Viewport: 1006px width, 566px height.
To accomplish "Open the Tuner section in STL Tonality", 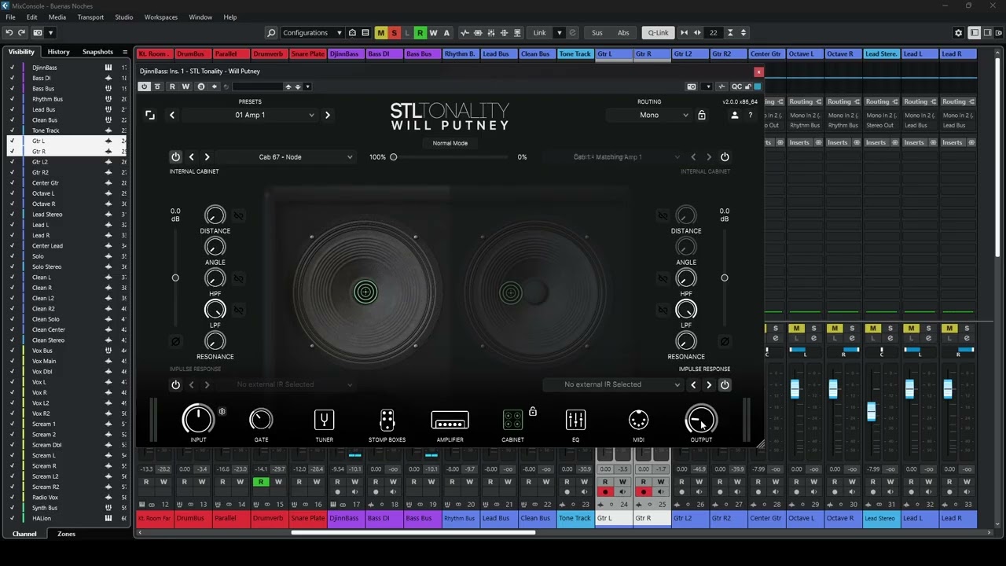I will (324, 420).
